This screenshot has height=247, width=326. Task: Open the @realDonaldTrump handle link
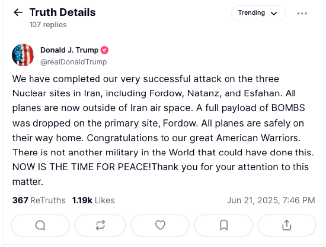point(73,61)
